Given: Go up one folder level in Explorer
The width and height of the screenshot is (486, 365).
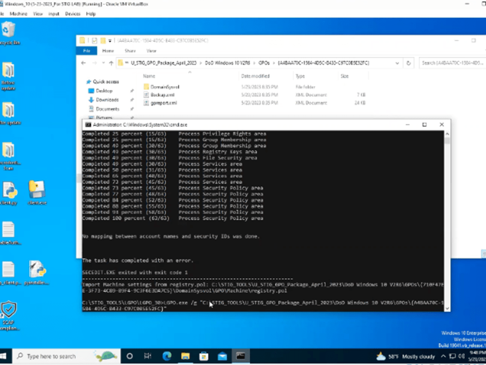Looking at the screenshot, I should pyautogui.click(x=111, y=63).
